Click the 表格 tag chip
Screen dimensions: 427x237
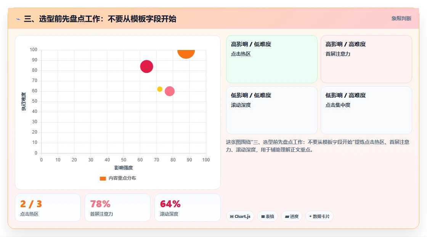click(x=268, y=216)
